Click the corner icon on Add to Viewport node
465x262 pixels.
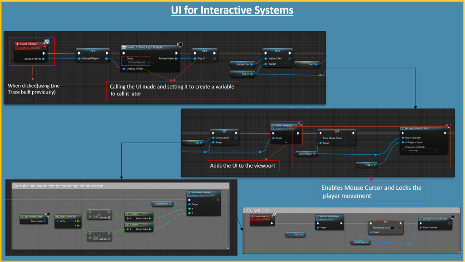300,123
